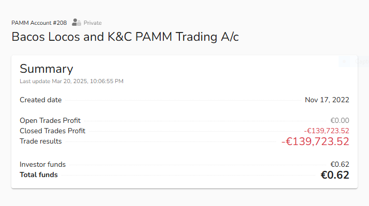This screenshot has width=369, height=206.
Task: Click the Created date label
Action: point(41,100)
